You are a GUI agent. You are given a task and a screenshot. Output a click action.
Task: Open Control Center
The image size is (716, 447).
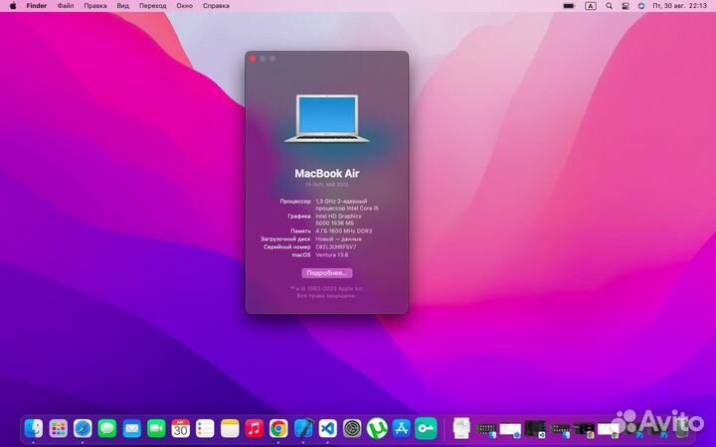click(626, 6)
